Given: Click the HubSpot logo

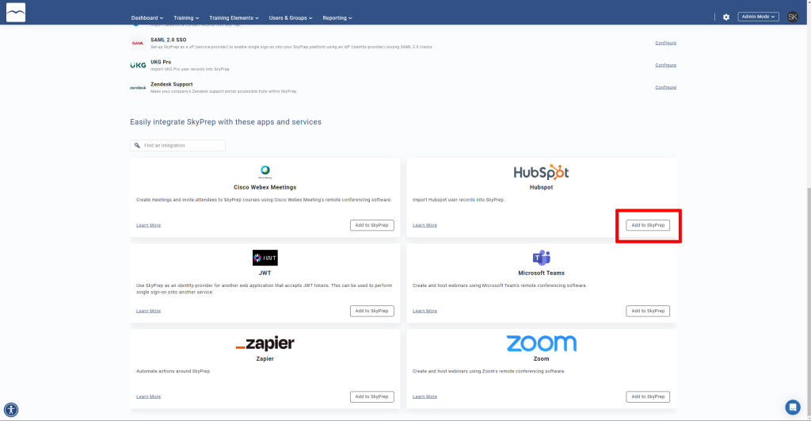Looking at the screenshot, I should (541, 172).
